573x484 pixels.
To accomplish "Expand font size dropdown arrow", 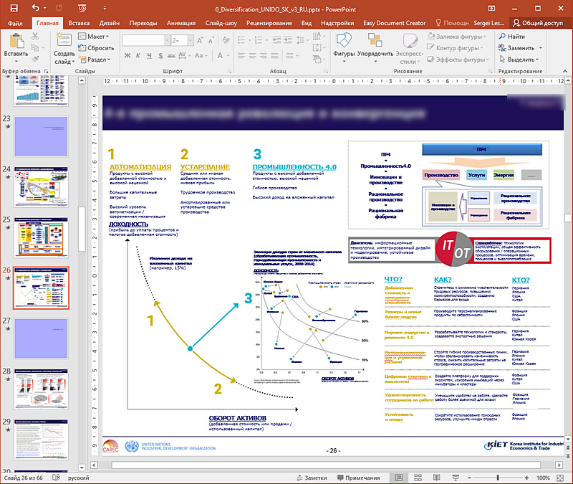I will pyautogui.click(x=190, y=40).
